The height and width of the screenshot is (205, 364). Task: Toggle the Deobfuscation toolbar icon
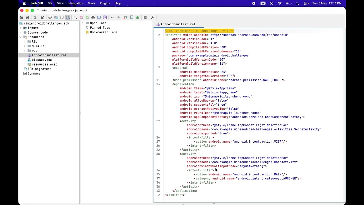coord(126,17)
